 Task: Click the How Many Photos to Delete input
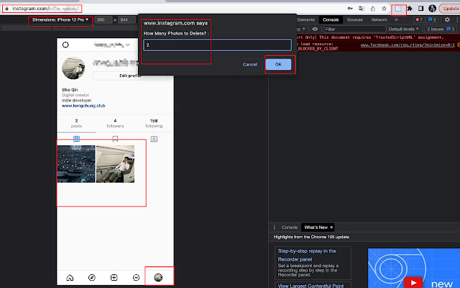216,45
